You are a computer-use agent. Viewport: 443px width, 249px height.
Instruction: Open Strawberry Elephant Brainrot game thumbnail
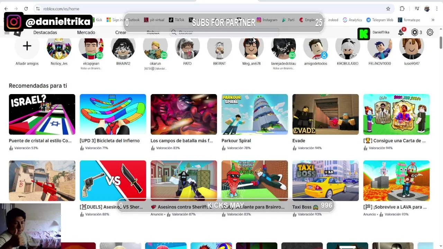(x=255, y=181)
